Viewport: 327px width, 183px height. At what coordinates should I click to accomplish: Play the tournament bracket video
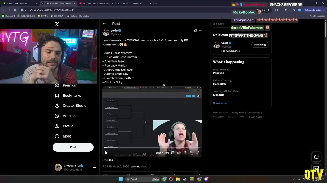tap(106, 153)
